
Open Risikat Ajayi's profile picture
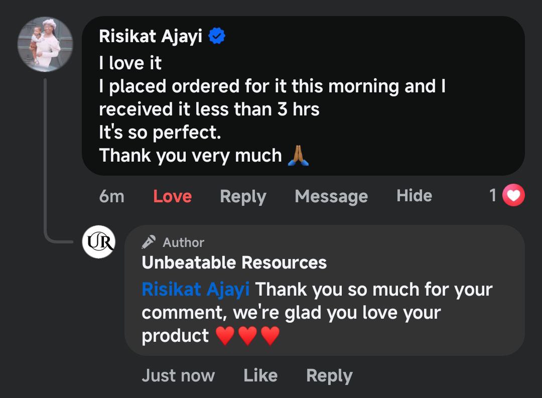coord(46,44)
